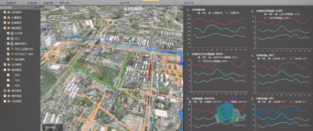Viewport: 313px width, 131px height.
Task: Check the 部件图层 checkbox
Action: pyautogui.click(x=5, y=91)
